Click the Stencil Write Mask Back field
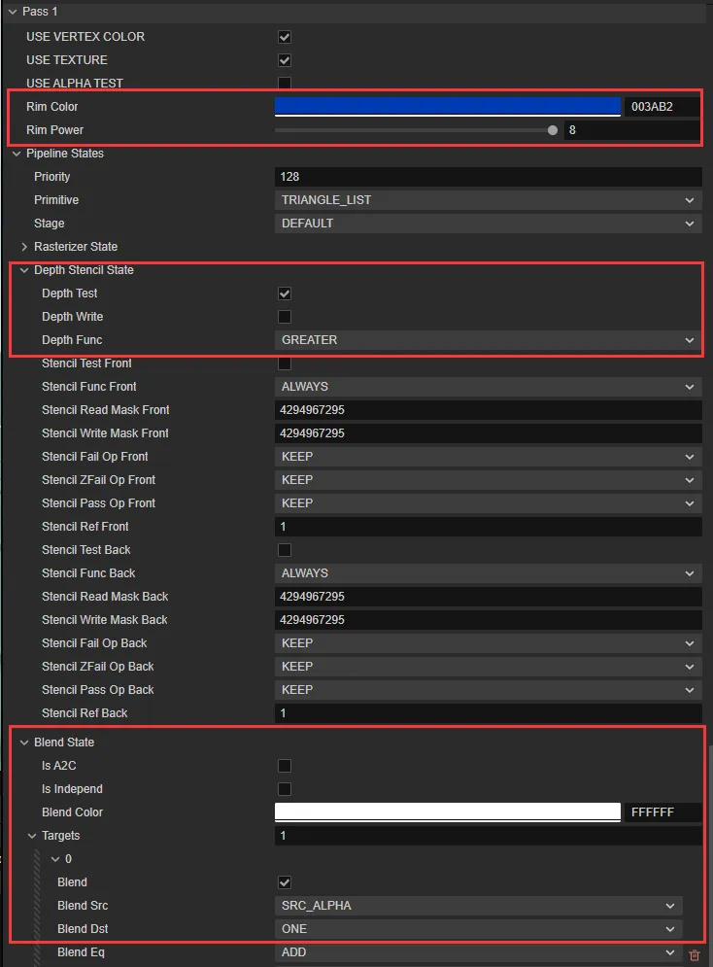This screenshot has height=967, width=713. [488, 620]
